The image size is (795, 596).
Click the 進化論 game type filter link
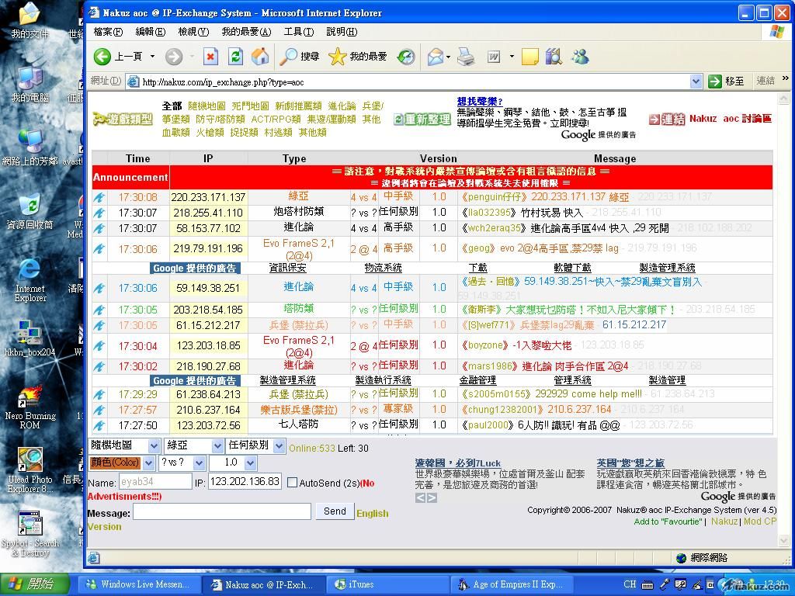[342, 106]
